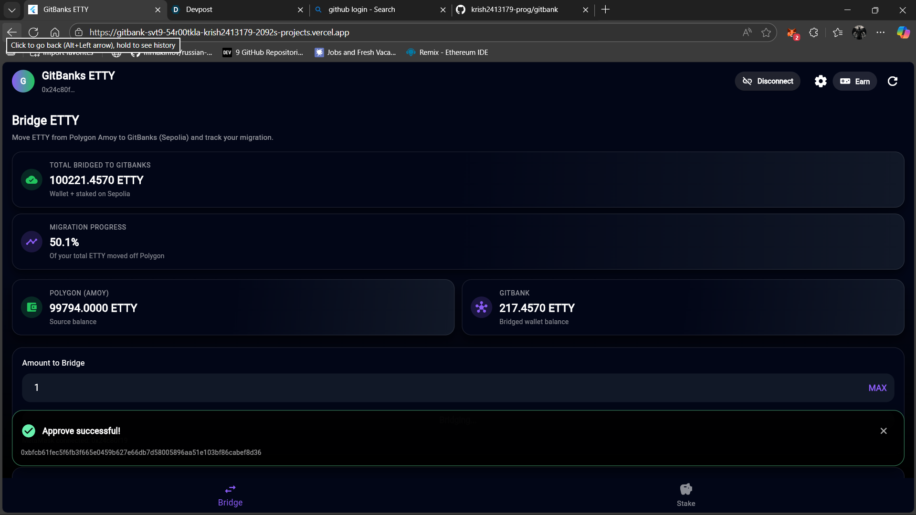Image resolution: width=916 pixels, height=515 pixels.
Task: Open the favorites list icon
Action: pos(838,32)
